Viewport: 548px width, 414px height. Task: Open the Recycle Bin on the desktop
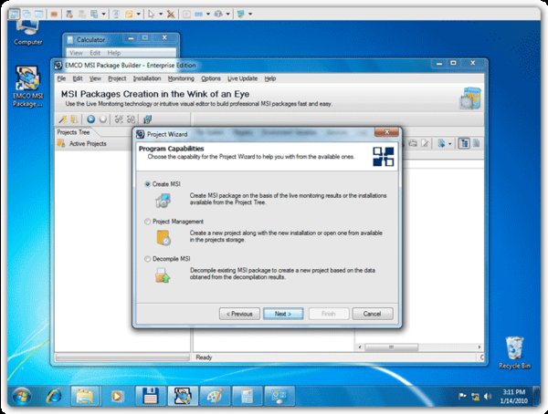coord(514,353)
